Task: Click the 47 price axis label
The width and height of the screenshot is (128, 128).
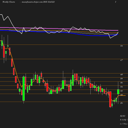Action: tap(121, 60)
